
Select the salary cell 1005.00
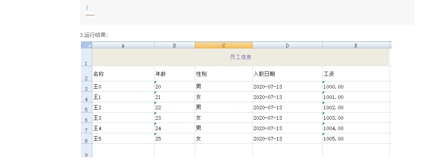click(x=356, y=139)
